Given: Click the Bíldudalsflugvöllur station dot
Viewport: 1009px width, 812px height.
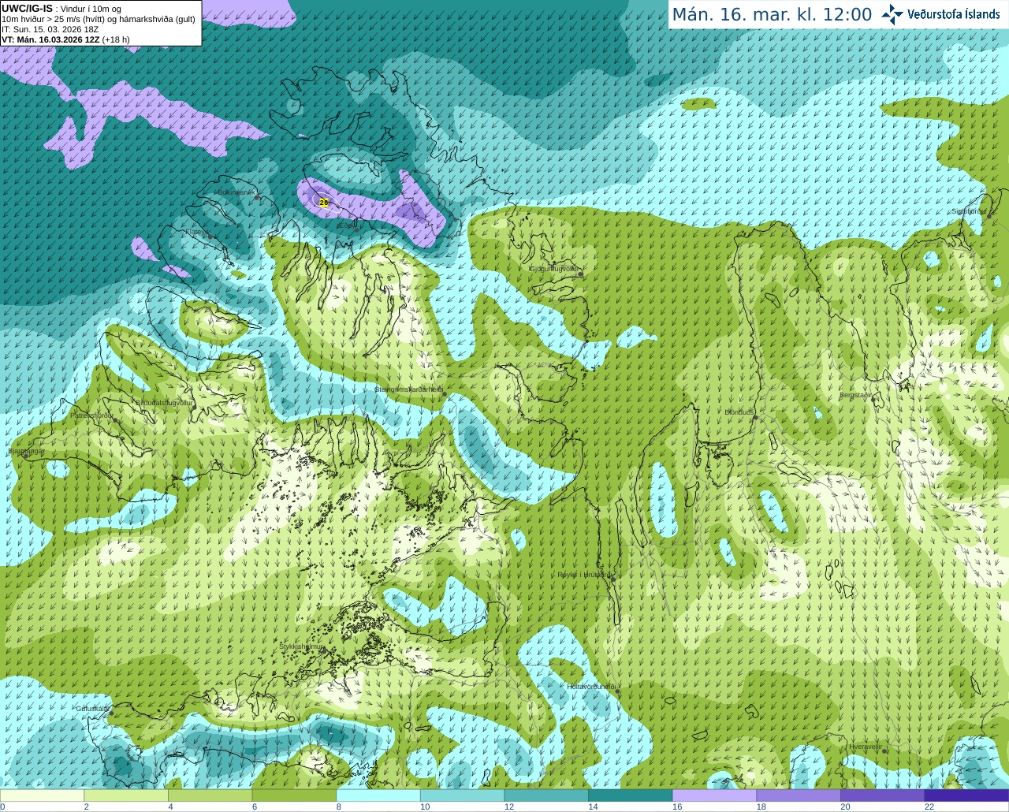Looking at the screenshot, I should coord(194,407).
